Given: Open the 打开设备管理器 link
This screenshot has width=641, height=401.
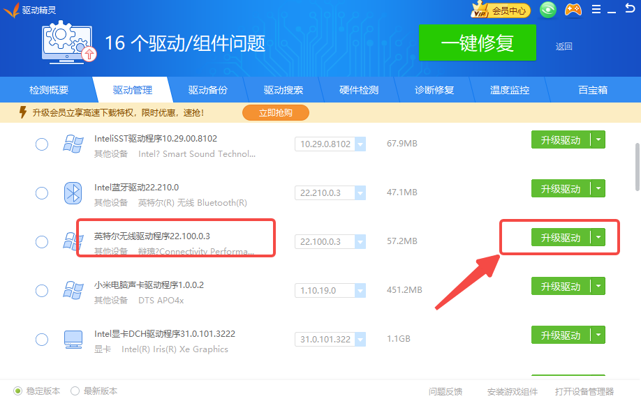Looking at the screenshot, I should (x=584, y=391).
